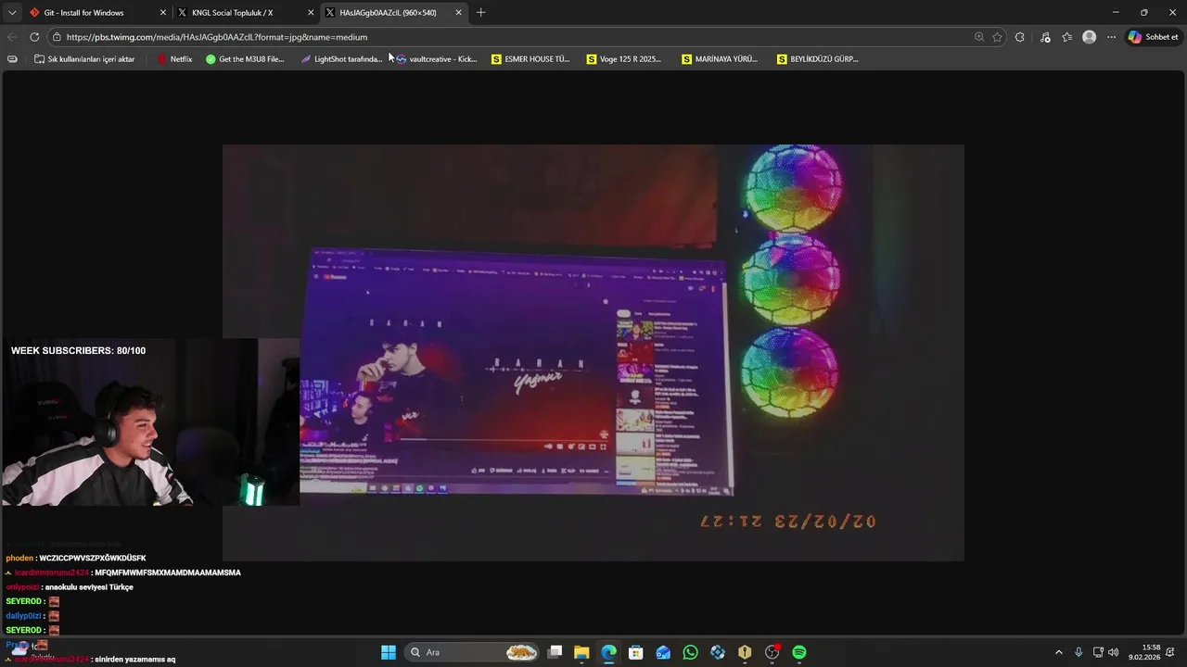The image size is (1187, 667).
Task: Open the volume speaker tray icon
Action: pos(1113,652)
